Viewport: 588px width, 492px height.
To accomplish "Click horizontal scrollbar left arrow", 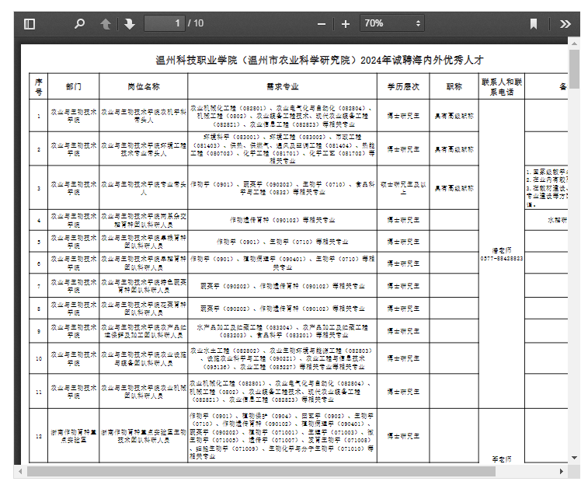I will click(x=20, y=471).
